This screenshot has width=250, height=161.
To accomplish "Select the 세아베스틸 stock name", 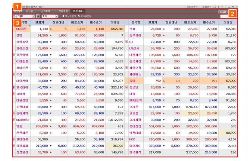I will (x=135, y=74).
